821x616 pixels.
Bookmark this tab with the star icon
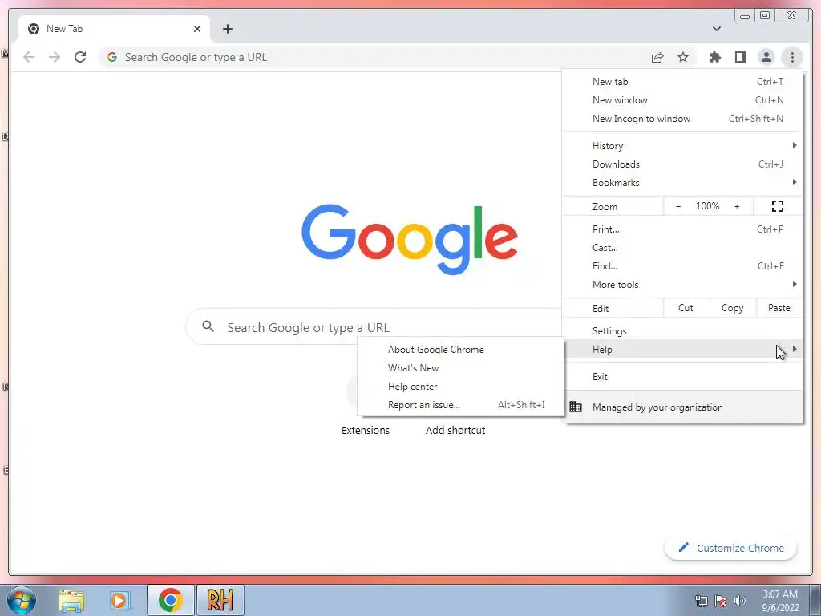pos(683,57)
